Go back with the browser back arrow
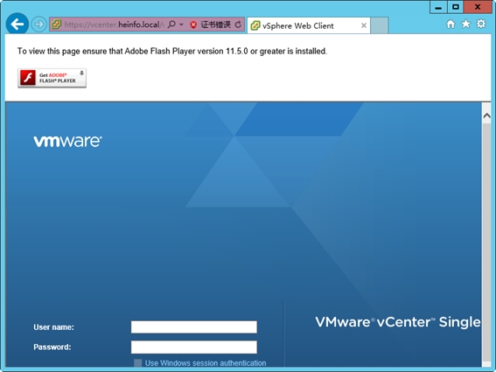496x372 pixels. [17, 24]
